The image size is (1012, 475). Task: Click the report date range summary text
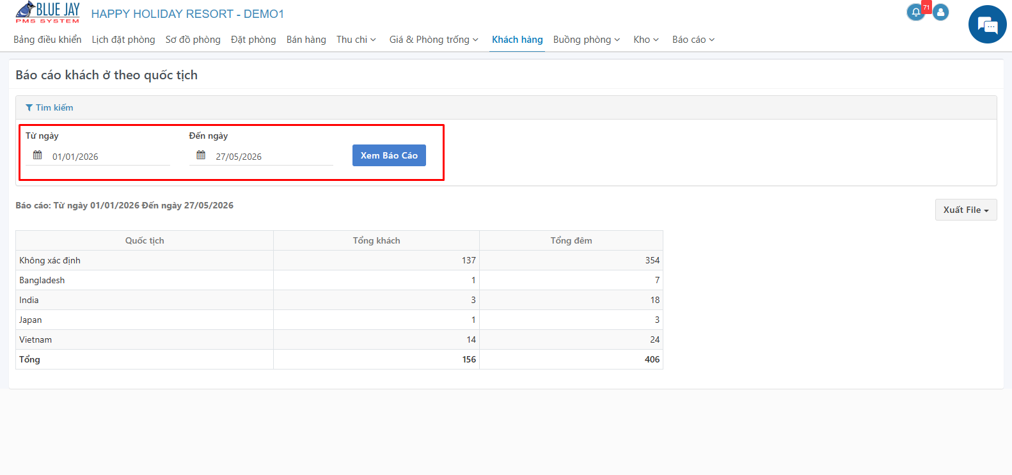[x=125, y=205]
